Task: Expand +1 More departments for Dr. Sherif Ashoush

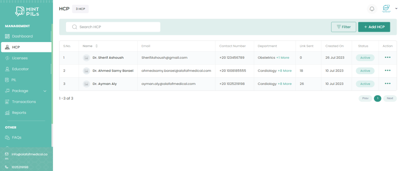Action: click(282, 58)
